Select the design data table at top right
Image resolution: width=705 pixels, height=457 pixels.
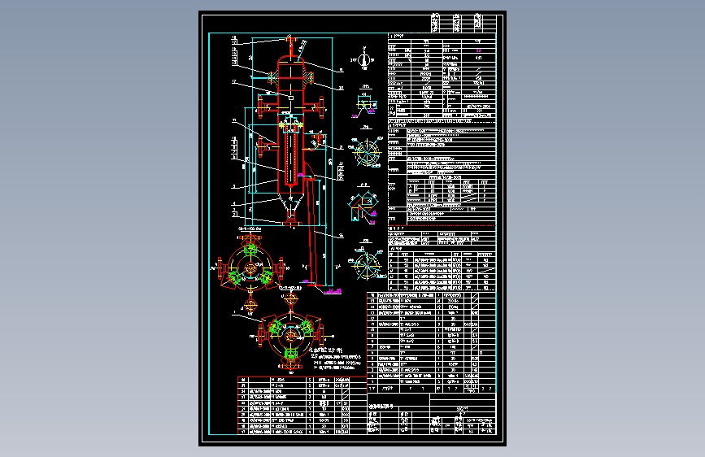(x=442, y=76)
